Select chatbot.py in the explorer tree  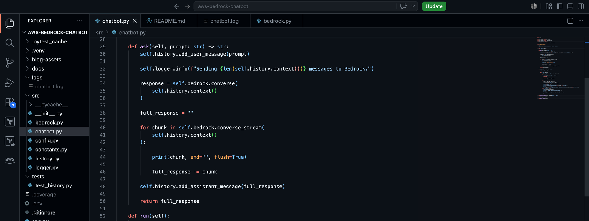point(54,131)
